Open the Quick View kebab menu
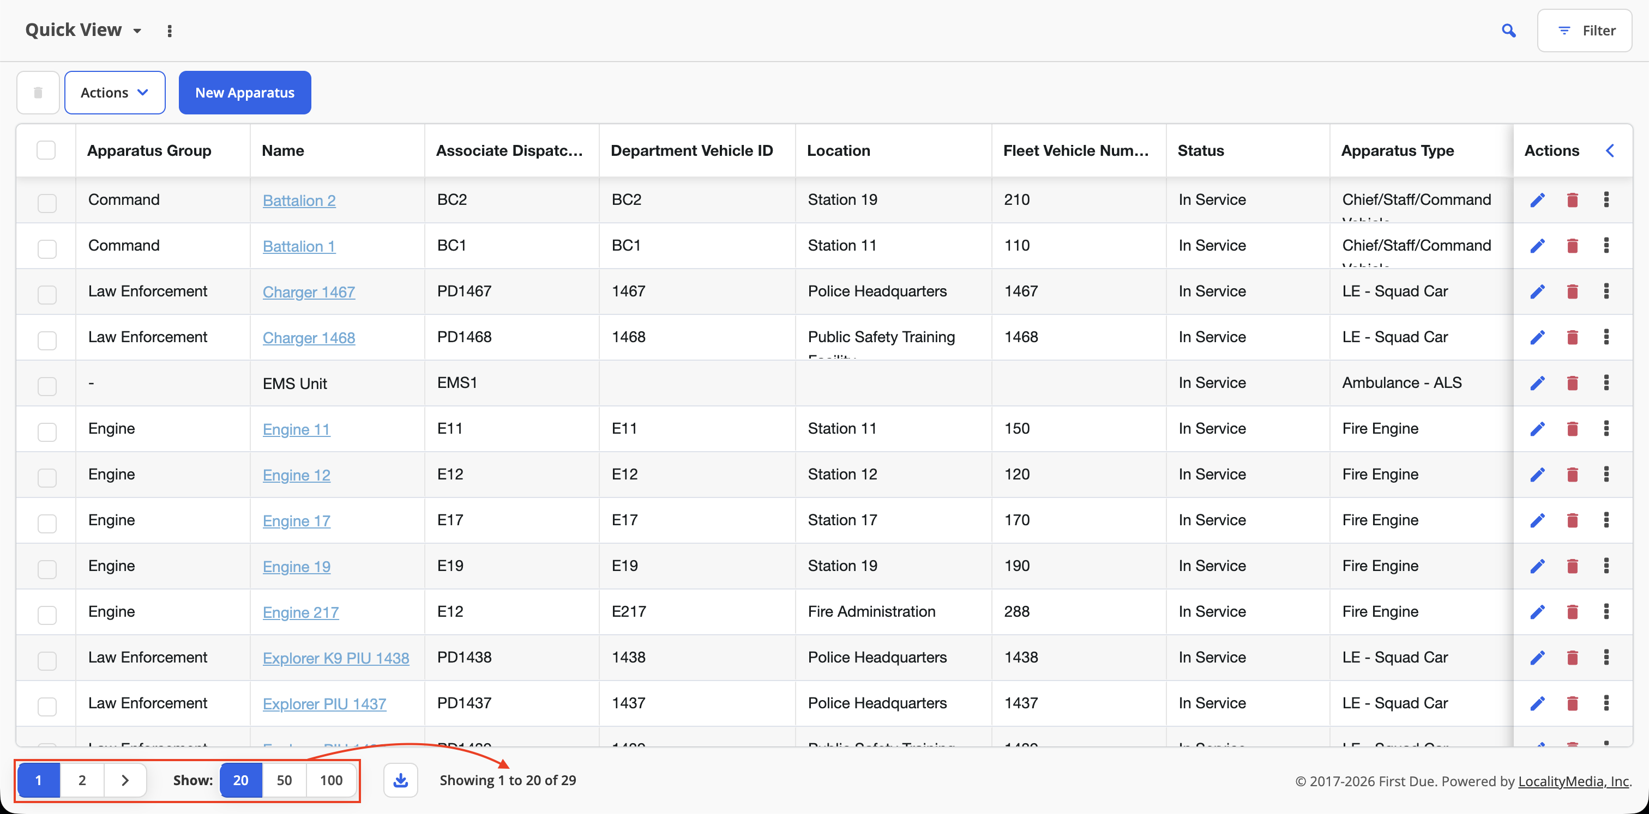 coord(170,31)
